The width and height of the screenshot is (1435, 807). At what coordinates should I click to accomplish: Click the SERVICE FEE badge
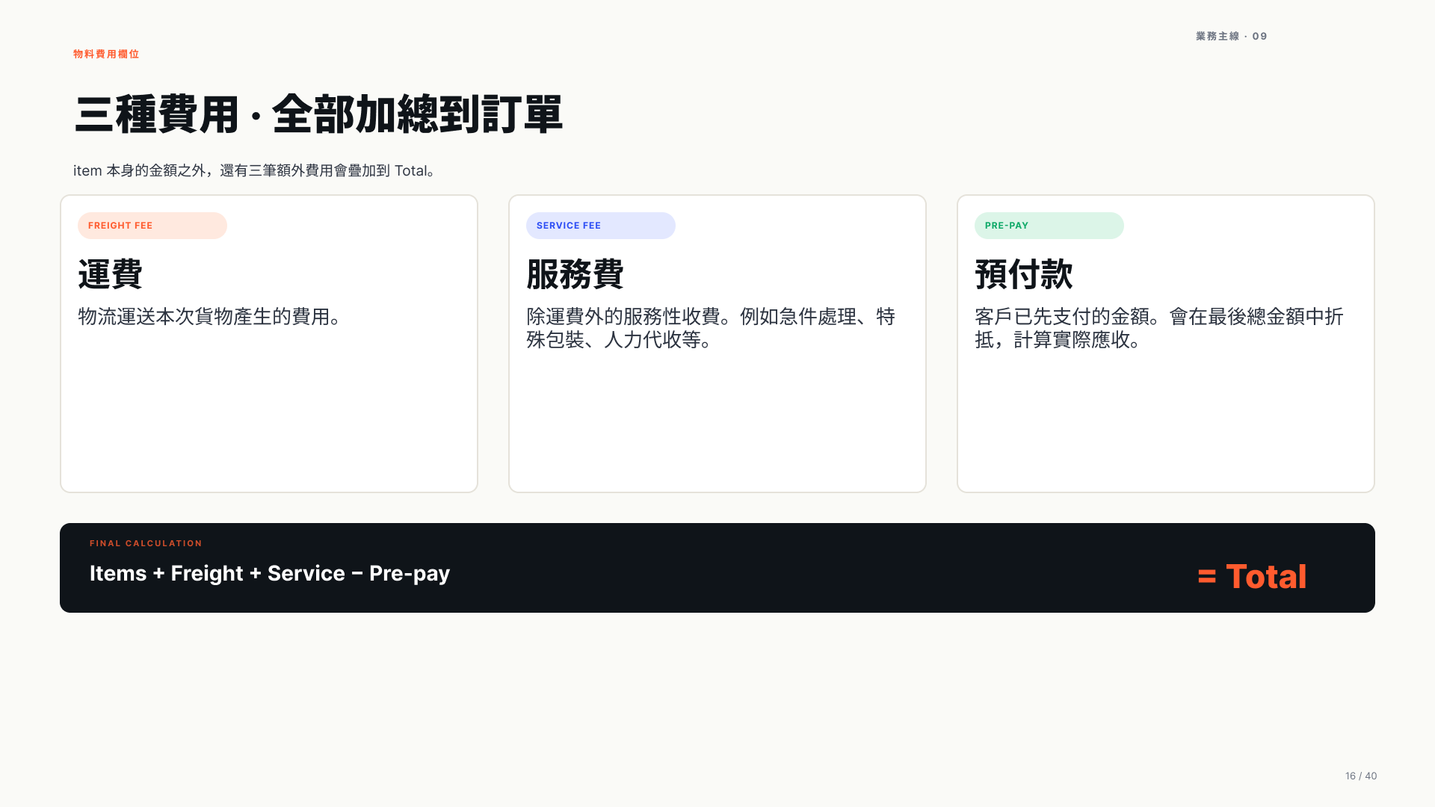click(601, 226)
